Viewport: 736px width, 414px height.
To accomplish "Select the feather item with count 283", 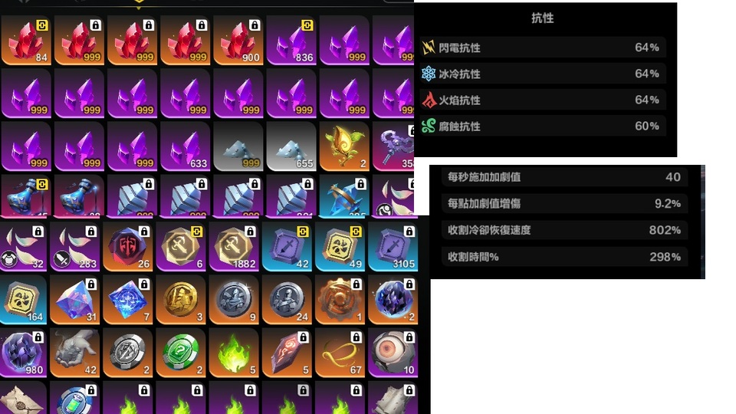I will [x=74, y=247].
